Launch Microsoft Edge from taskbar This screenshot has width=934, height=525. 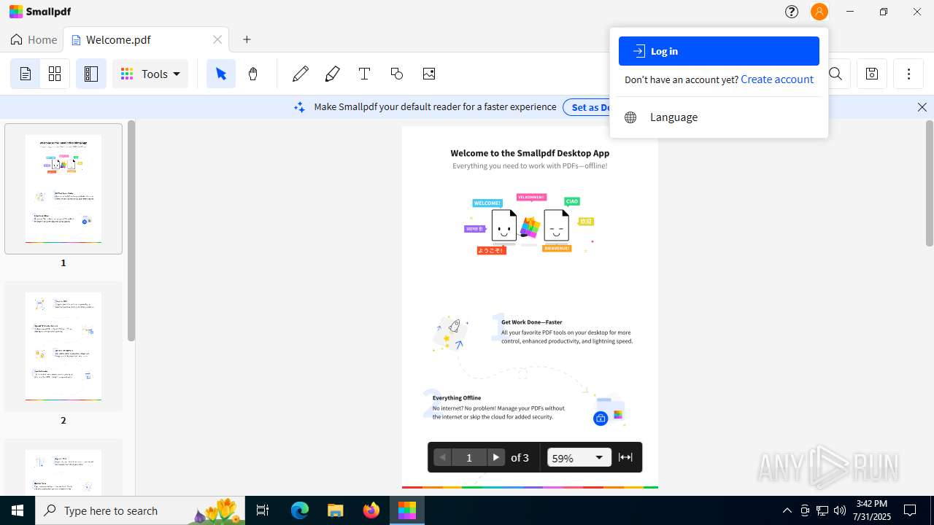300,510
